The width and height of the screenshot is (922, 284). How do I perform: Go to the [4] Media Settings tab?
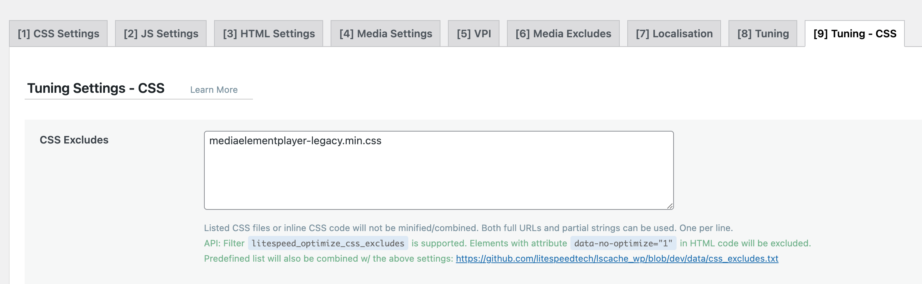(386, 34)
